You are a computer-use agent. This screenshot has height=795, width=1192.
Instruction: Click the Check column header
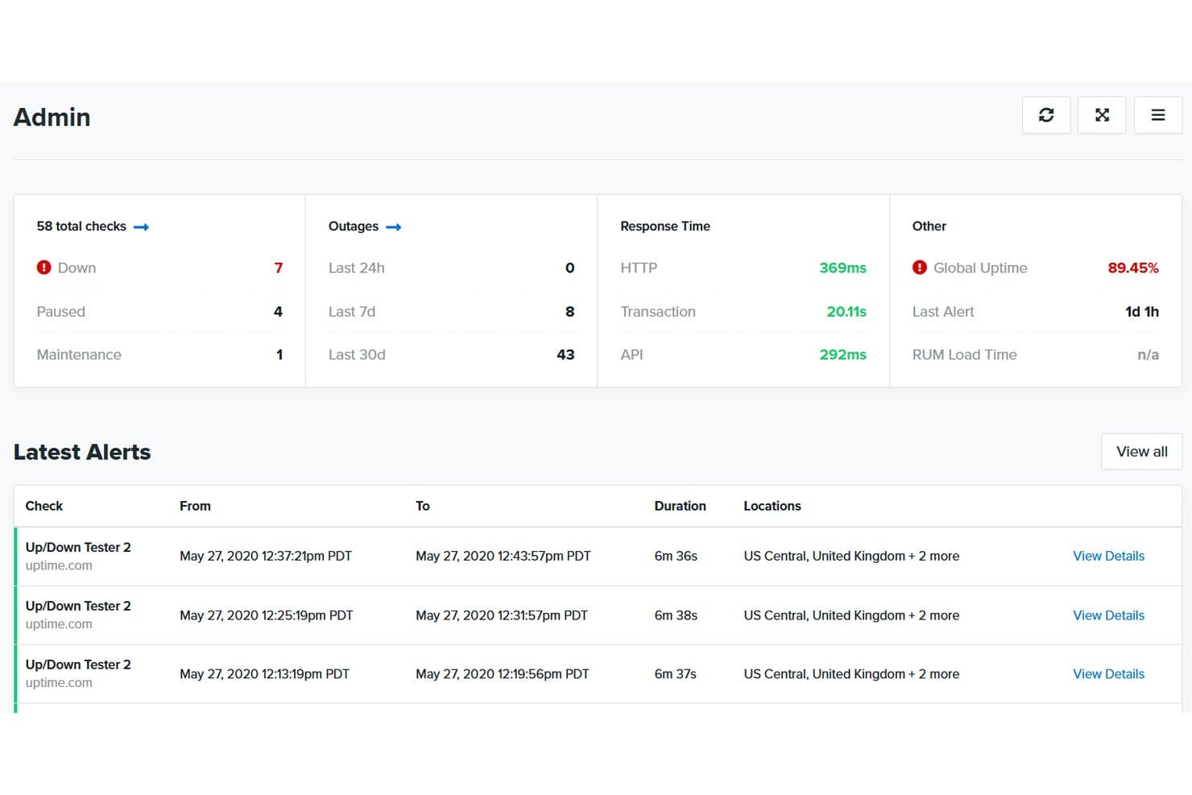click(44, 506)
